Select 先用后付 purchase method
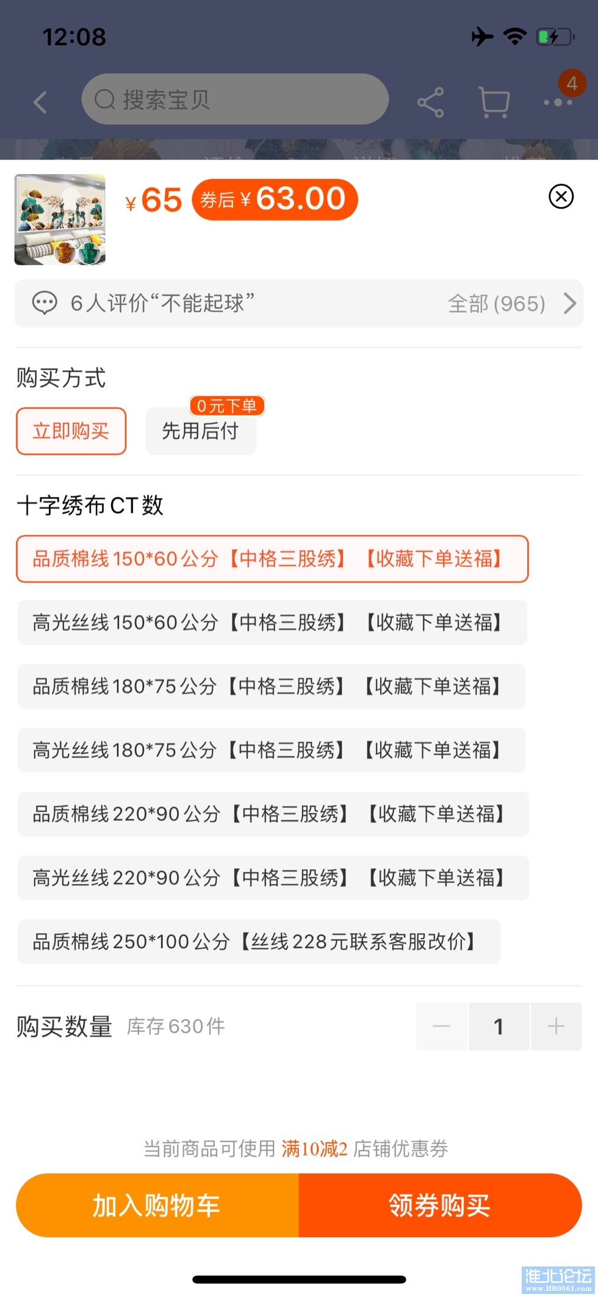Screen dimensions: 598x1297 (200, 431)
